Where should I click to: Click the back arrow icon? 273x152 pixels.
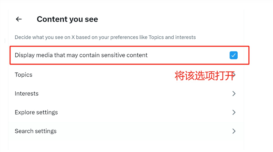tap(19, 19)
